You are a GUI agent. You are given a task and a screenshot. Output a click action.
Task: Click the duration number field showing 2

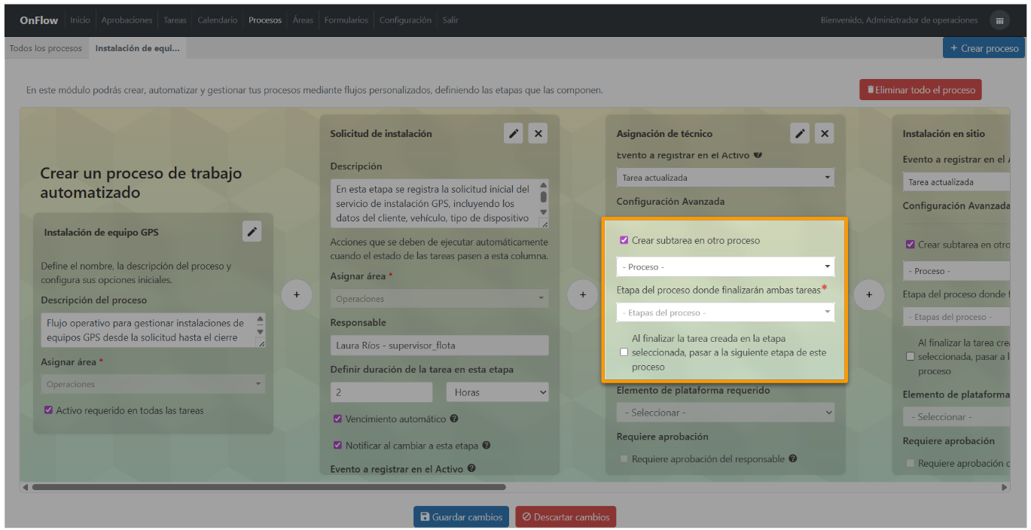[381, 392]
